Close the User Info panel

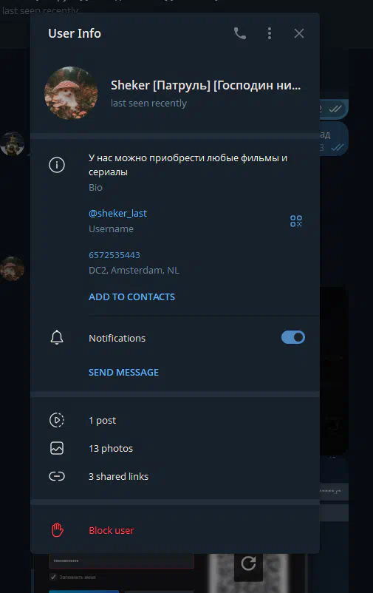tap(299, 34)
